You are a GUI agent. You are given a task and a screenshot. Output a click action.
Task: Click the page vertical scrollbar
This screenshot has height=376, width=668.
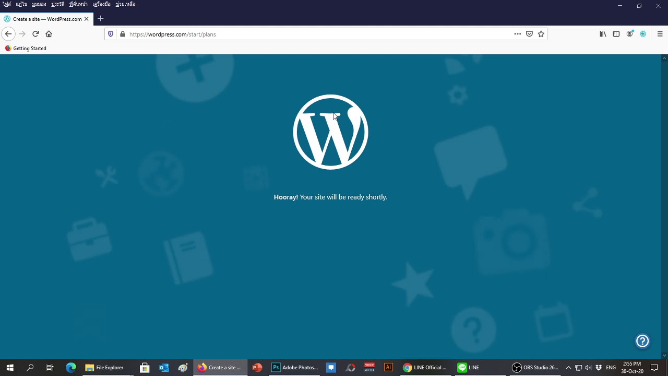click(664, 206)
